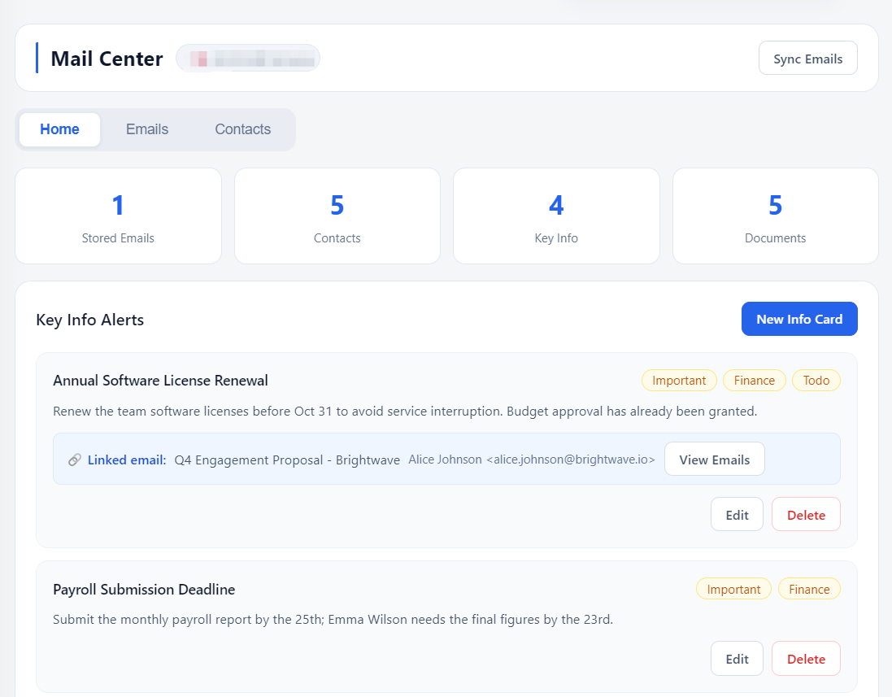Click the Finance tag on Payroll card
The height and width of the screenshot is (697, 892).
(x=809, y=590)
